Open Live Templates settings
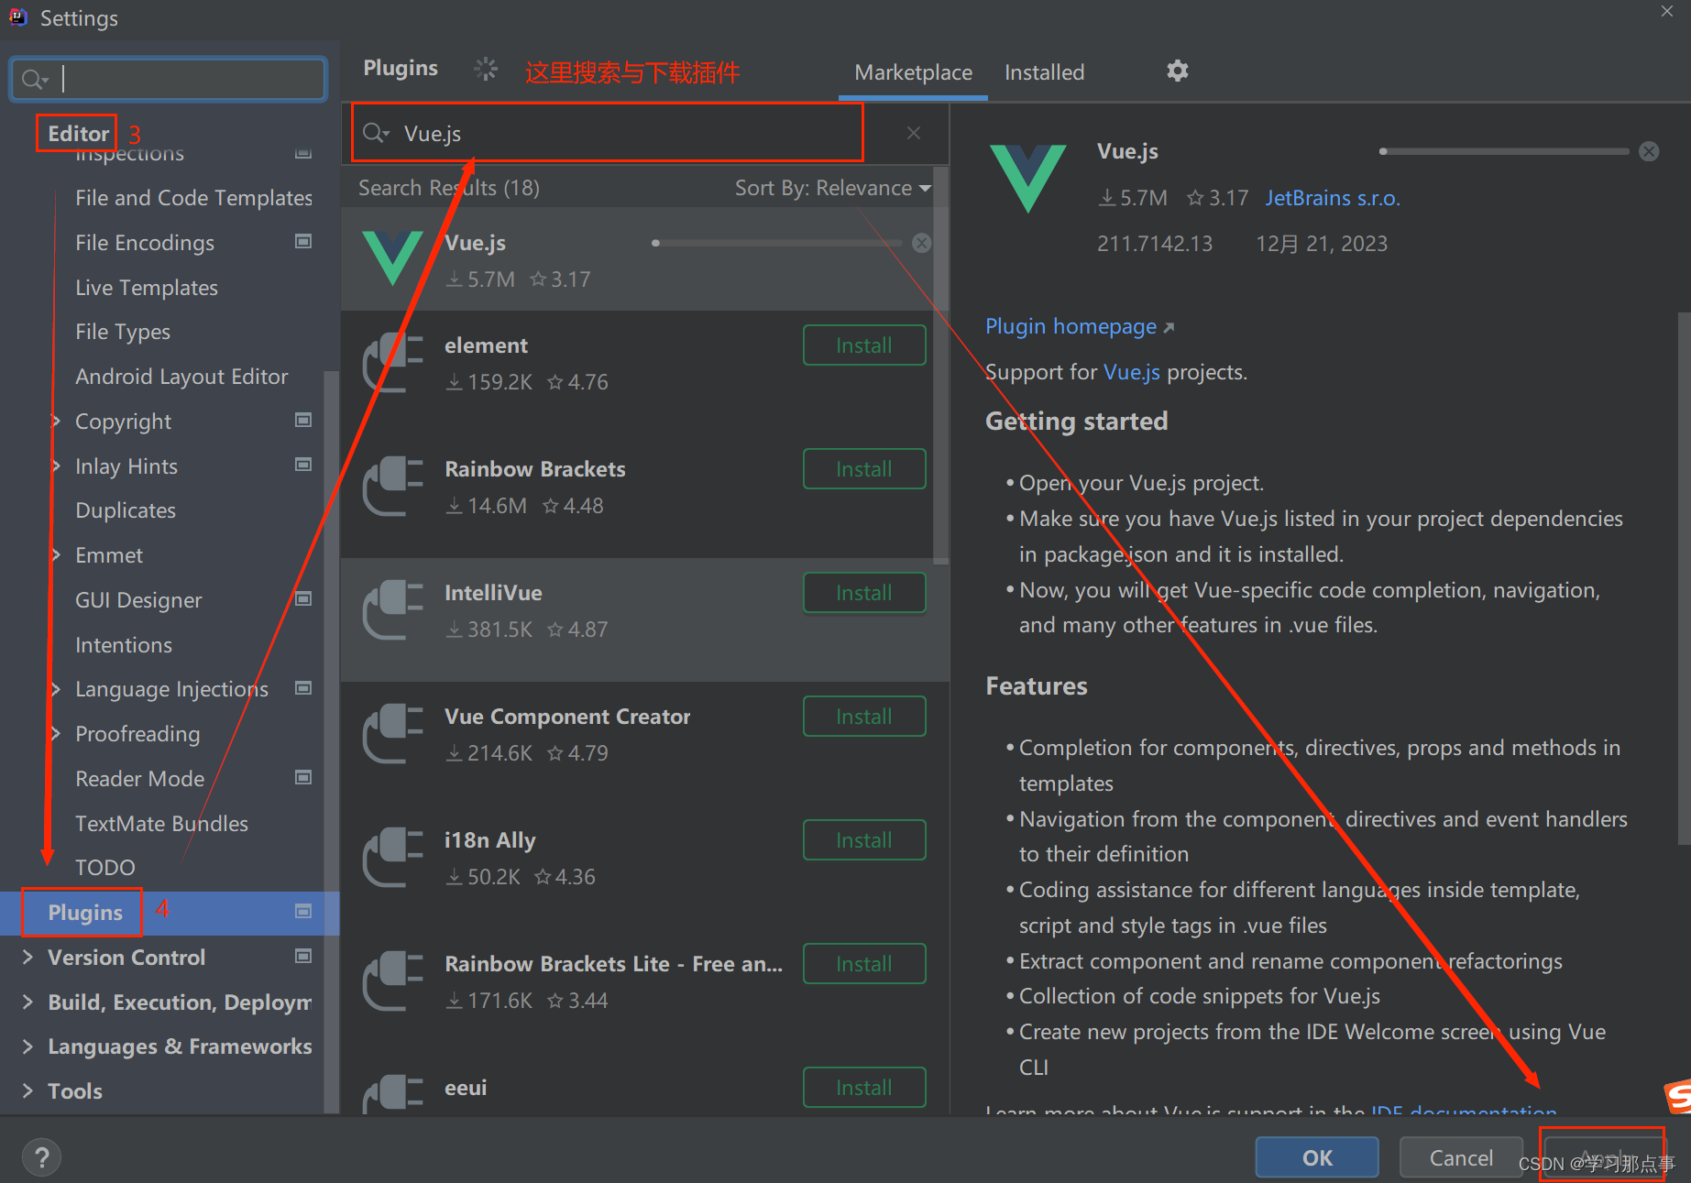This screenshot has width=1691, height=1183. pos(147,288)
